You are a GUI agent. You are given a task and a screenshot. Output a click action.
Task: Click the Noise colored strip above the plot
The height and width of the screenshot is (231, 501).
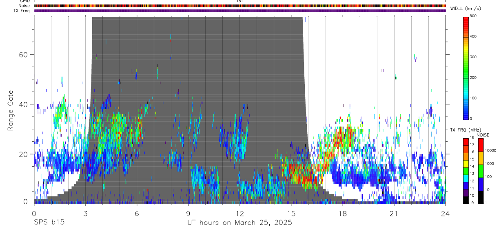tap(240, 6)
